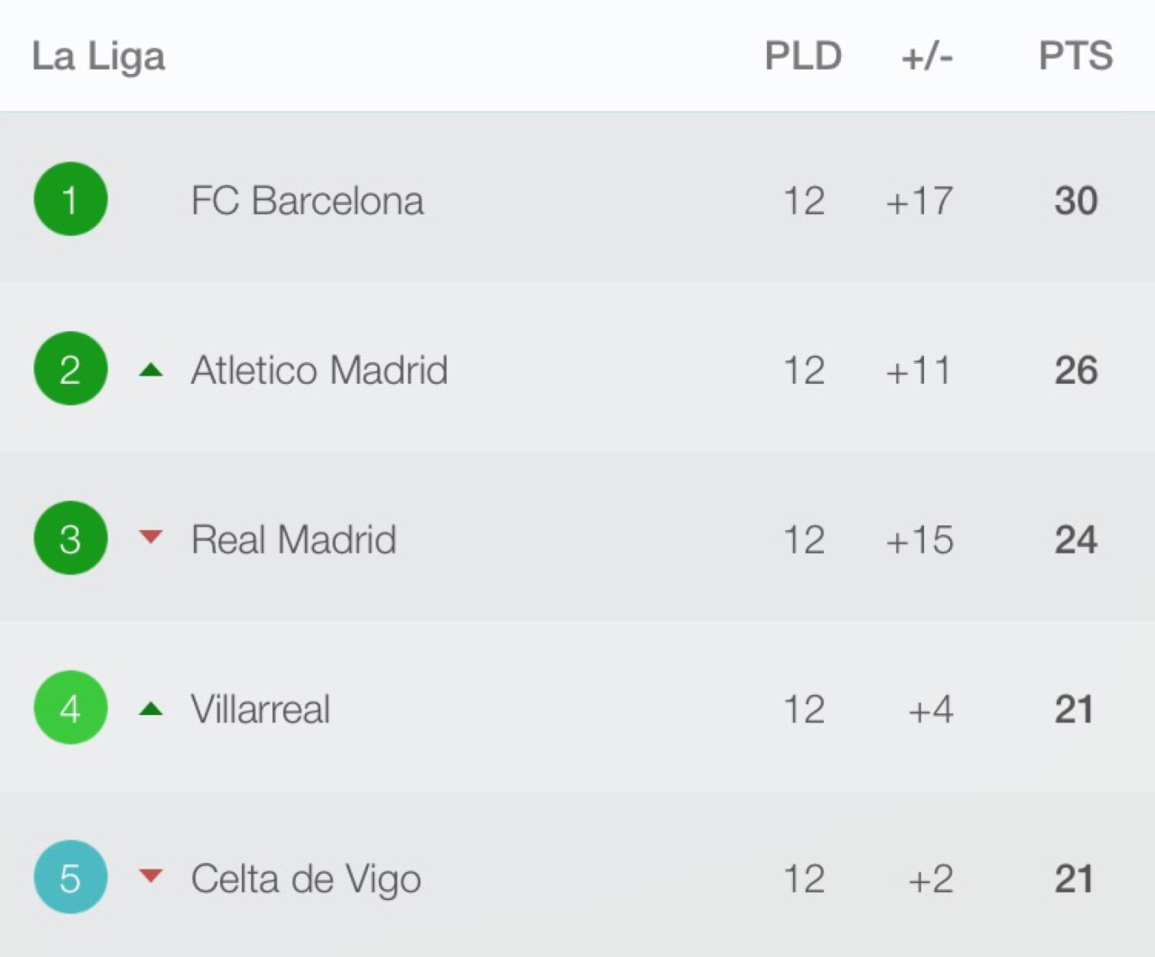Click the light green position 4 badge
This screenshot has height=957, width=1155.
coord(70,709)
